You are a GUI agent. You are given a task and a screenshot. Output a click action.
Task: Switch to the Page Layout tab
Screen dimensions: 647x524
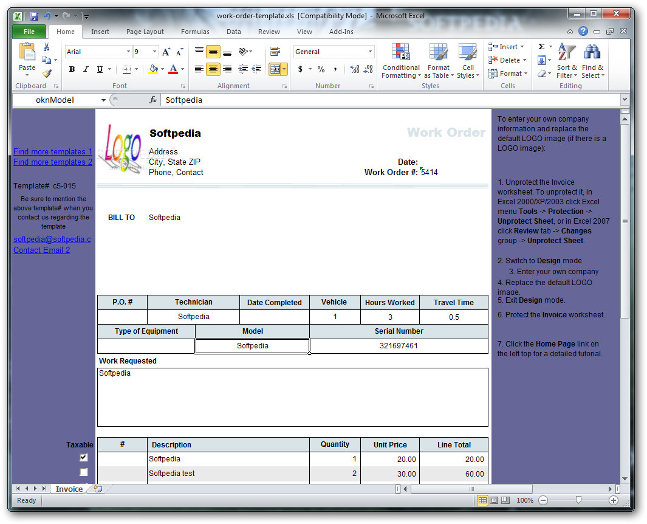pos(145,32)
